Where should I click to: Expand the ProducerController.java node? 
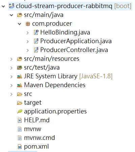click(28, 50)
